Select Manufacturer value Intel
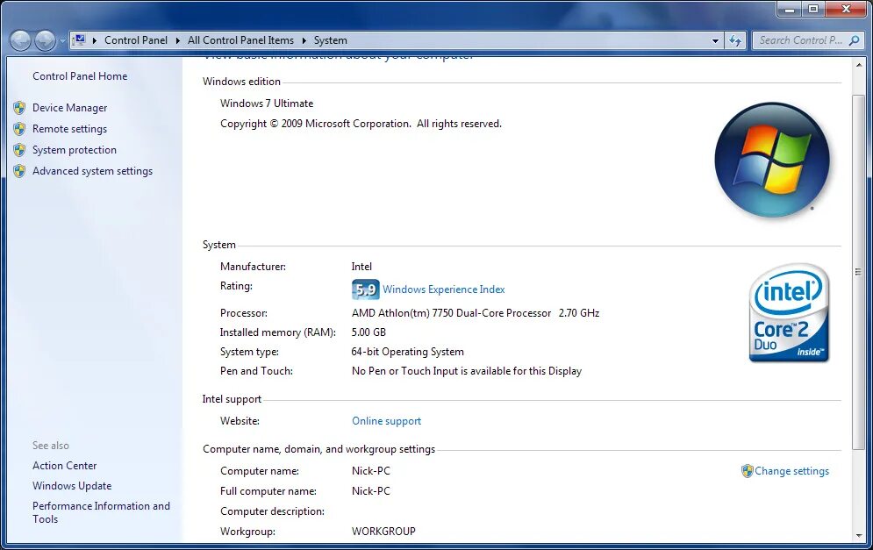Image resolution: width=873 pixels, height=550 pixels. click(x=361, y=267)
